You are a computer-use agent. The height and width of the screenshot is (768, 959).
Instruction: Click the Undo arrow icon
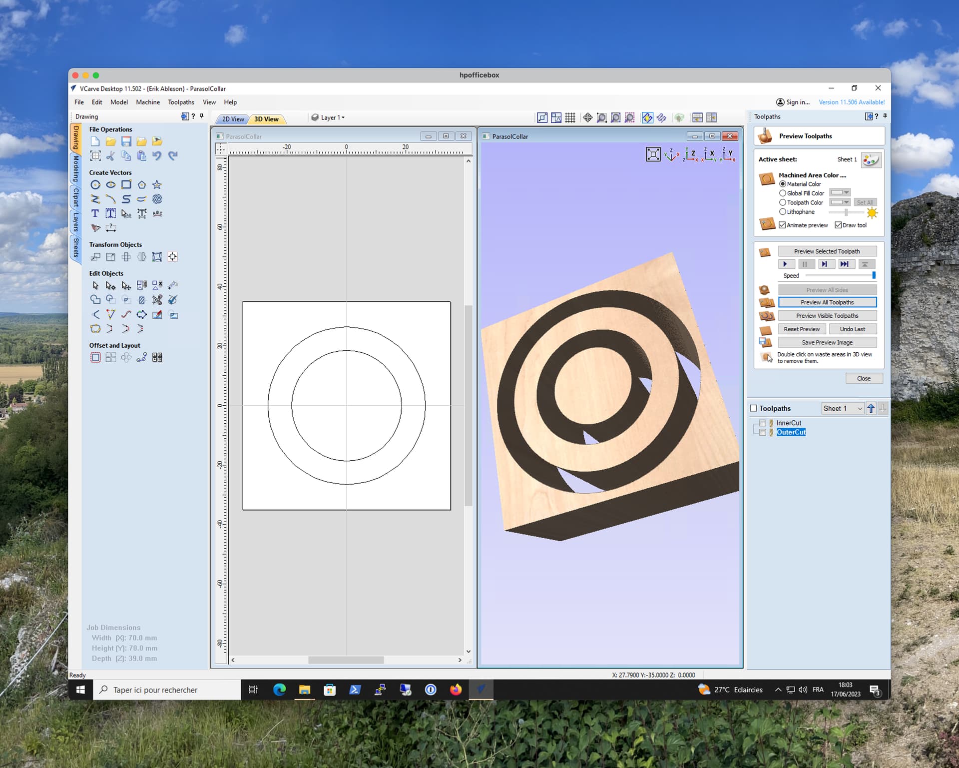pyautogui.click(x=157, y=156)
